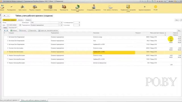
Task: Move row up with blue up arrow
Action: [5, 30]
